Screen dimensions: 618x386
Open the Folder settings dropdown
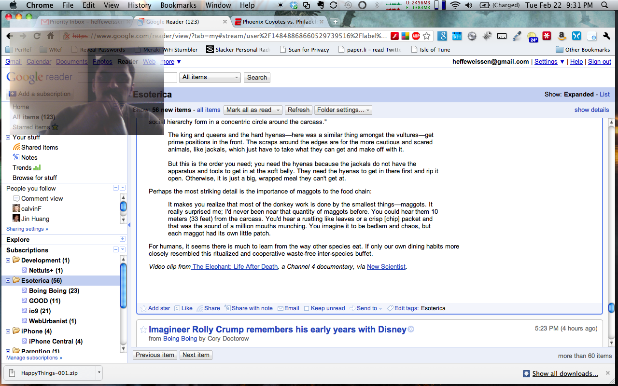click(x=344, y=110)
